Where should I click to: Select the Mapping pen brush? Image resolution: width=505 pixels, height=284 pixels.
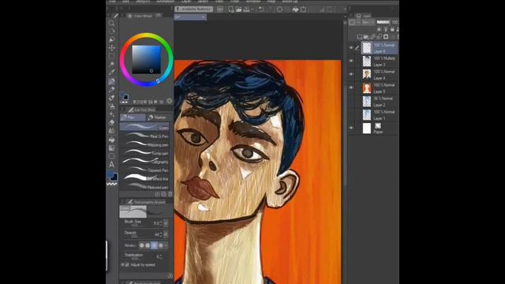(144, 144)
